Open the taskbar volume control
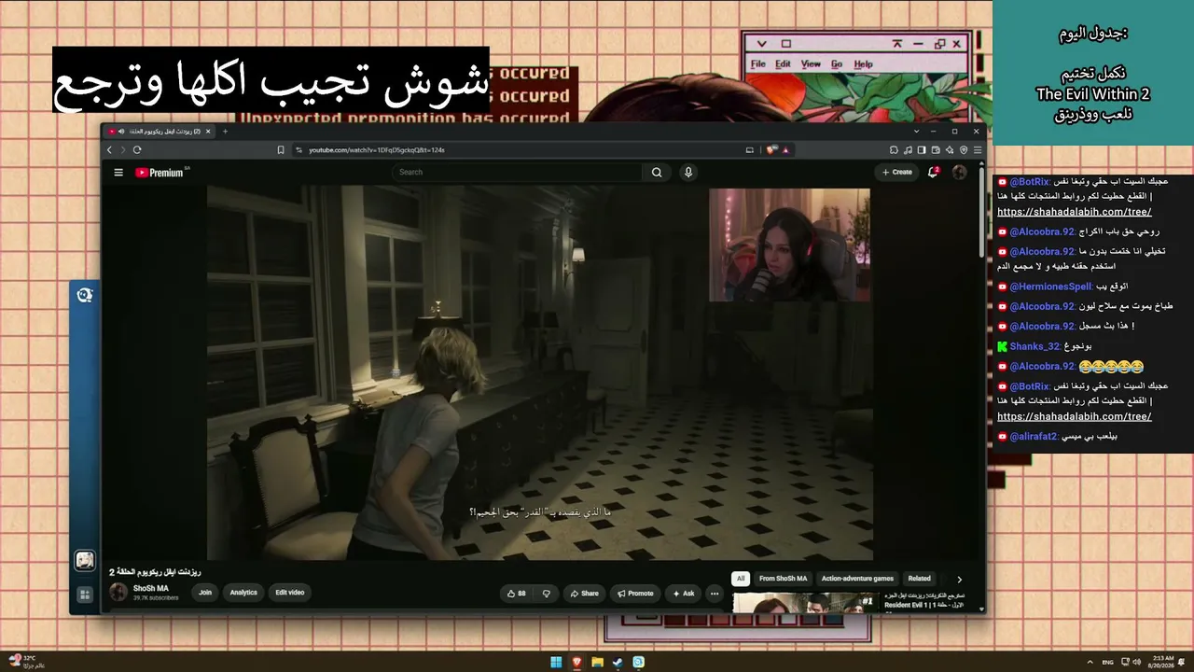 (1135, 662)
